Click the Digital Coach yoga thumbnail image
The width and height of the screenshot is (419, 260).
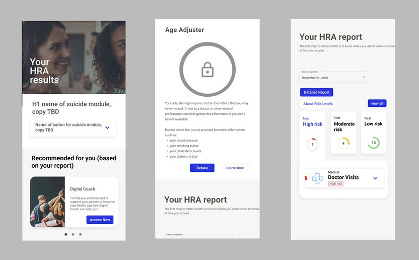click(x=47, y=202)
